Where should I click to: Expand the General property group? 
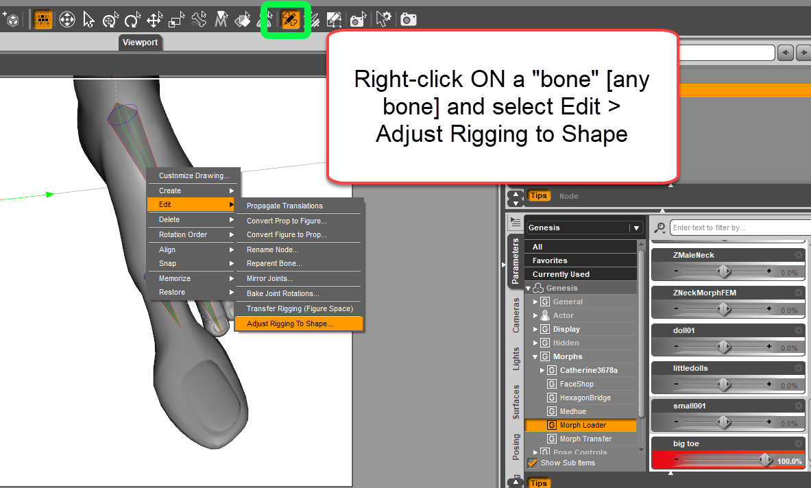click(x=535, y=302)
